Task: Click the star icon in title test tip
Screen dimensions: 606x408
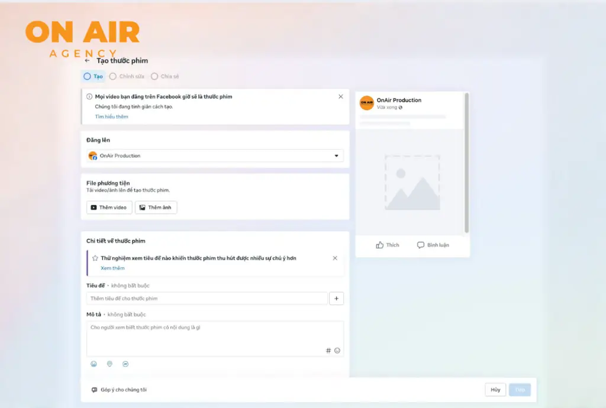Action: point(95,258)
